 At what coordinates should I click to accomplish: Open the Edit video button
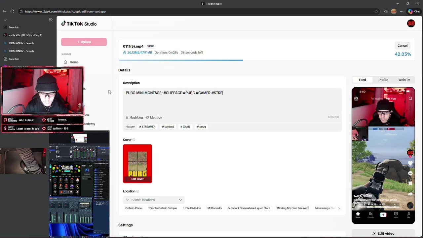point(383,233)
